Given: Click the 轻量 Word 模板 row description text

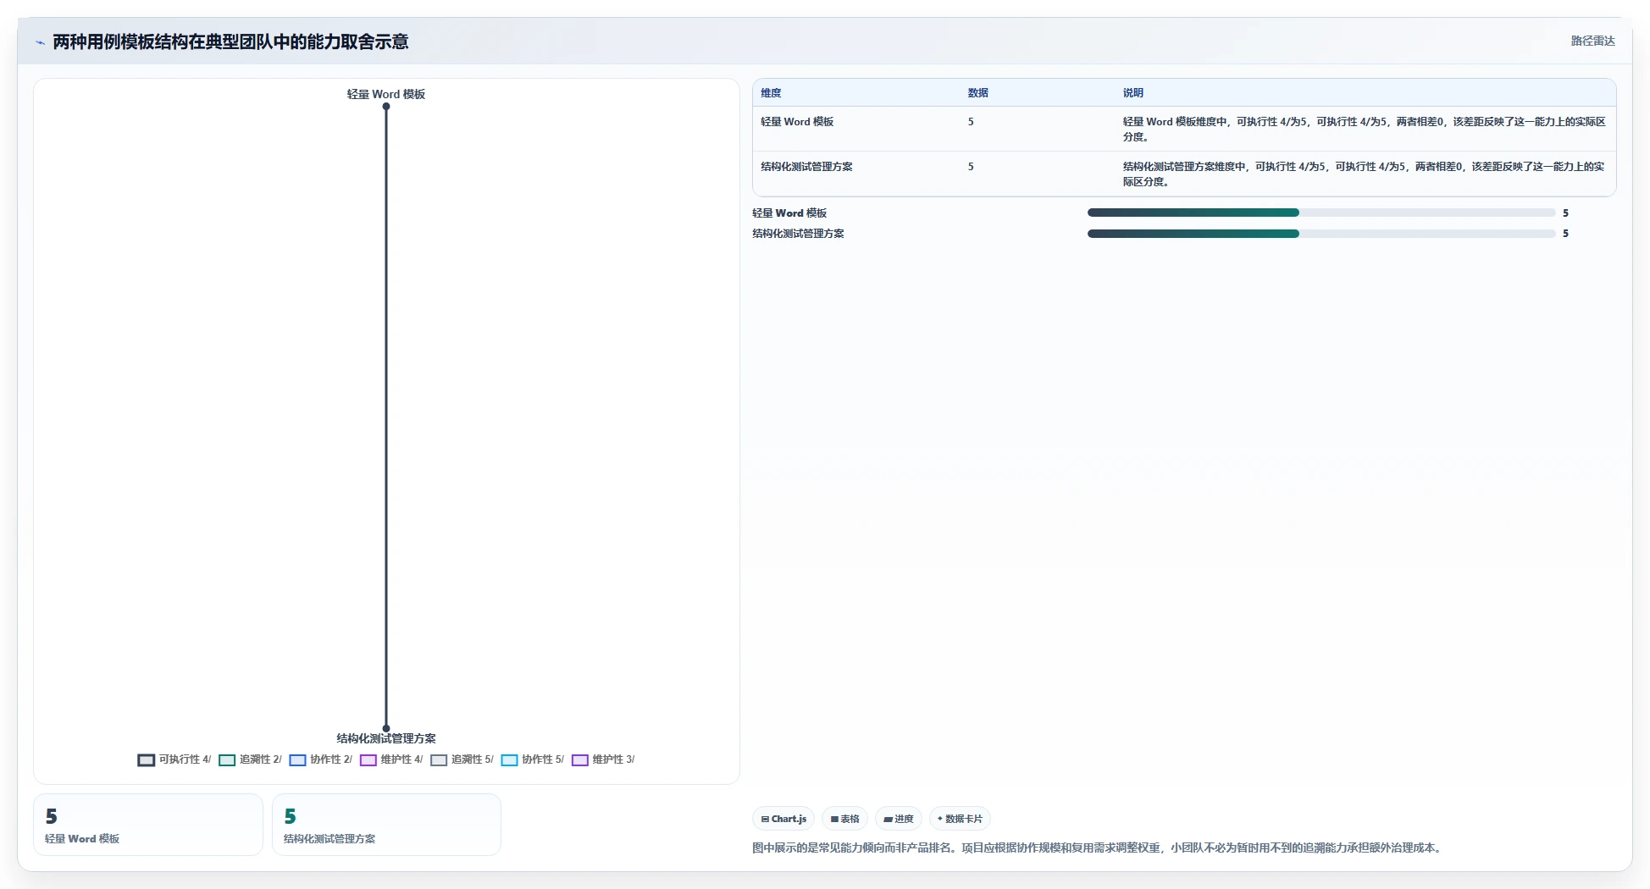Looking at the screenshot, I should click(1365, 130).
